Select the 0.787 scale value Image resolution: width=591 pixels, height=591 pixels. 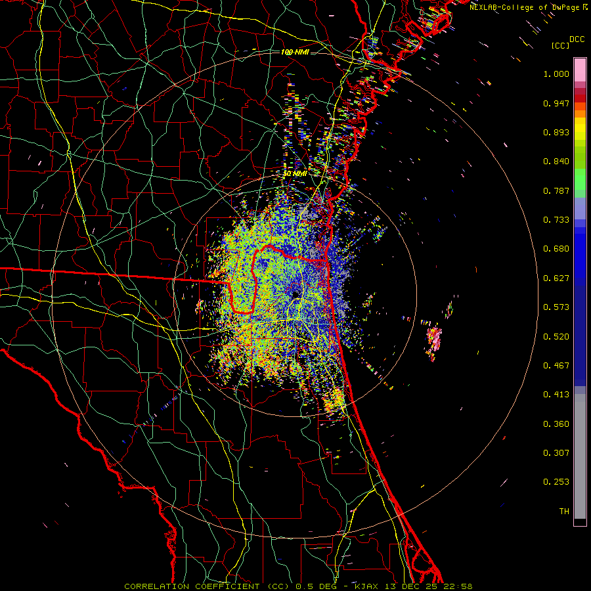[x=556, y=190]
